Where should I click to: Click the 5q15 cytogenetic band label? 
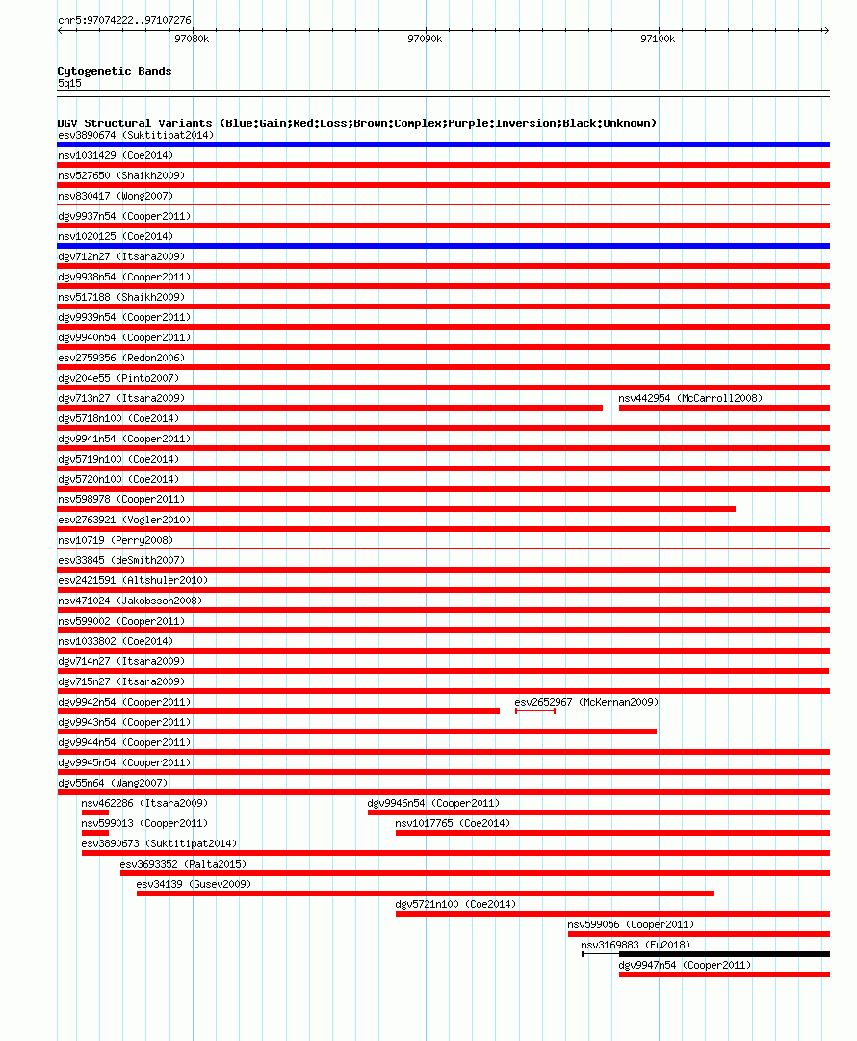coord(69,84)
